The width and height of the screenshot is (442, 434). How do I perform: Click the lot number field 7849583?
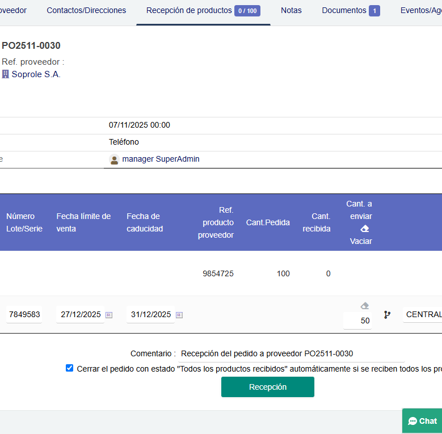[x=24, y=314]
